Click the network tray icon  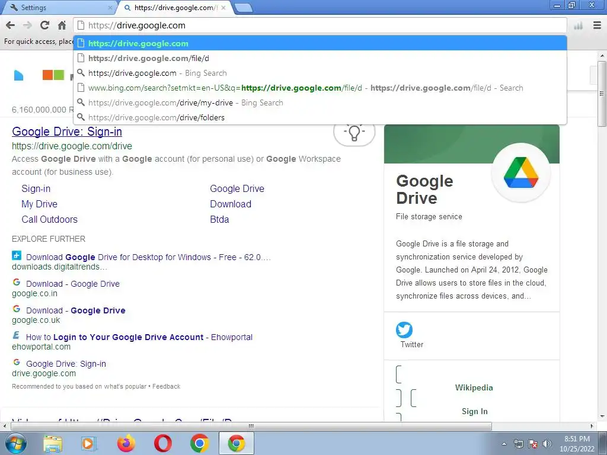518,444
